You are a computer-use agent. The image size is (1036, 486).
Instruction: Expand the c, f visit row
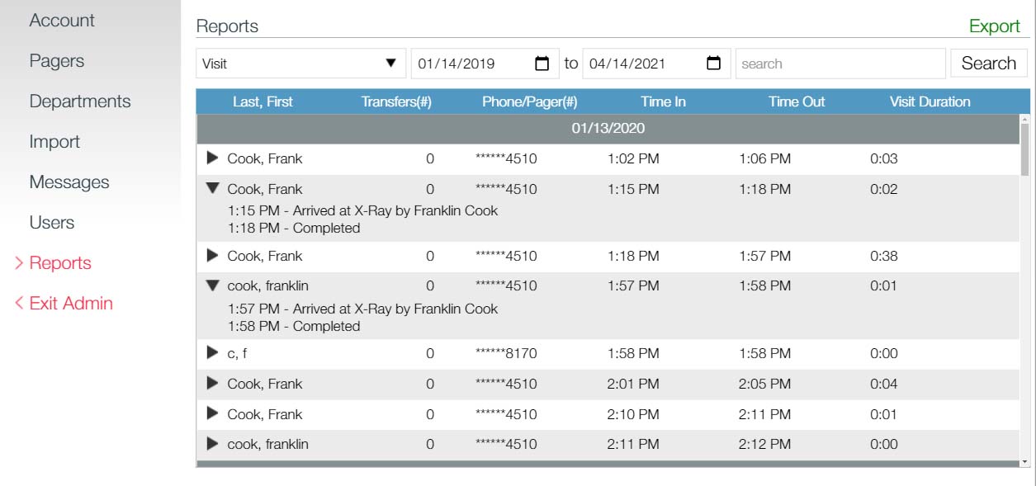click(x=213, y=353)
